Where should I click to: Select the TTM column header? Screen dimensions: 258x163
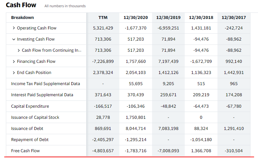[103, 17]
